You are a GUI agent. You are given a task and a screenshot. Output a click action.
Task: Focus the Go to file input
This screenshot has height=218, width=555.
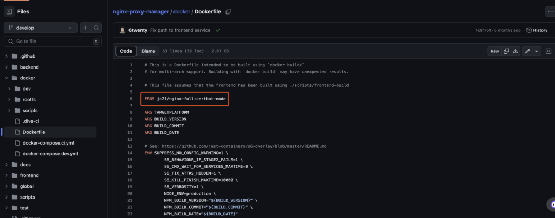coord(53,41)
